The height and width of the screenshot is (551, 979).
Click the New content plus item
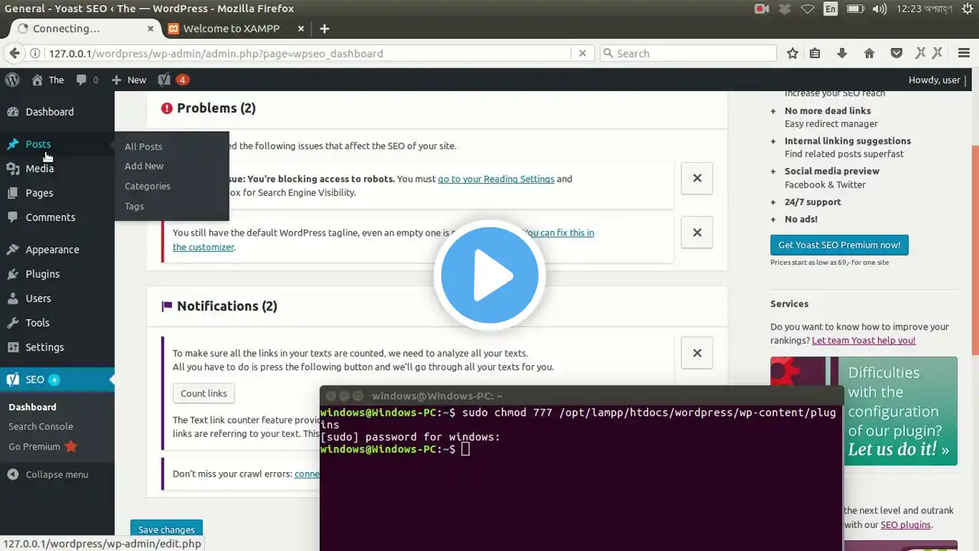[128, 80]
